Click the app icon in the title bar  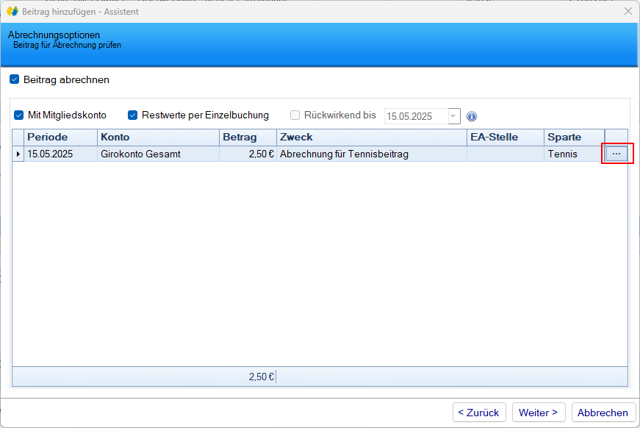pos(12,11)
